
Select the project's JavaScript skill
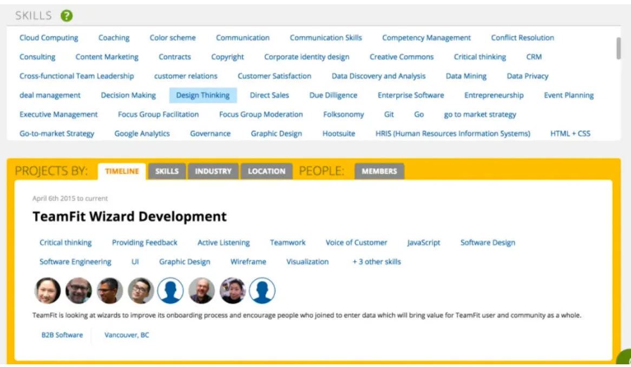tap(423, 243)
